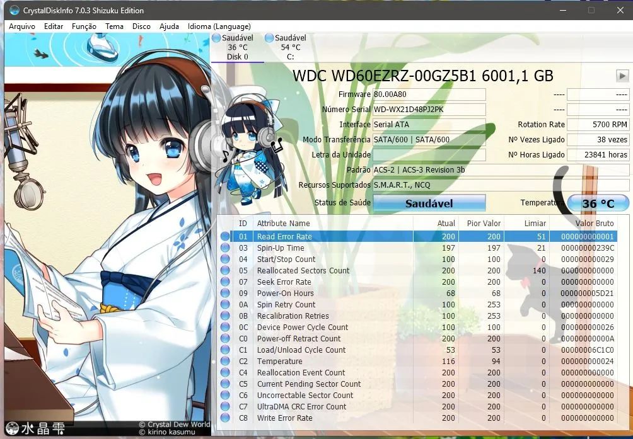The width and height of the screenshot is (633, 439).
Task: Click the status orb for Reallocation Event Count
Action: [225, 372]
